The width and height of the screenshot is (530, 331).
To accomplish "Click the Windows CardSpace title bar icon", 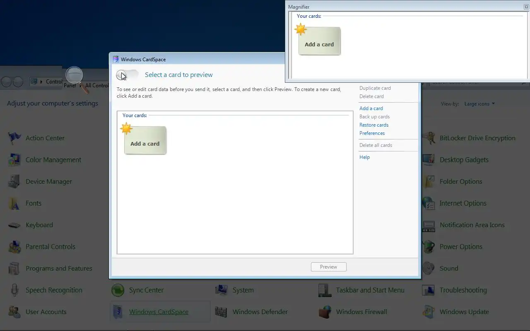I will coord(116,59).
